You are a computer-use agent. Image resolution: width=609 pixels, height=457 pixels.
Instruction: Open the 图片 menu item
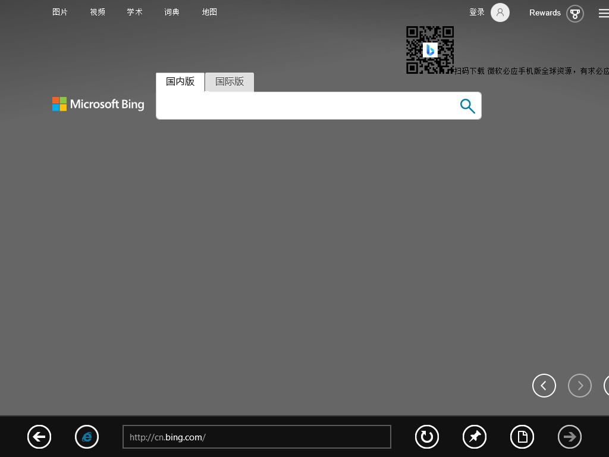[x=60, y=12]
